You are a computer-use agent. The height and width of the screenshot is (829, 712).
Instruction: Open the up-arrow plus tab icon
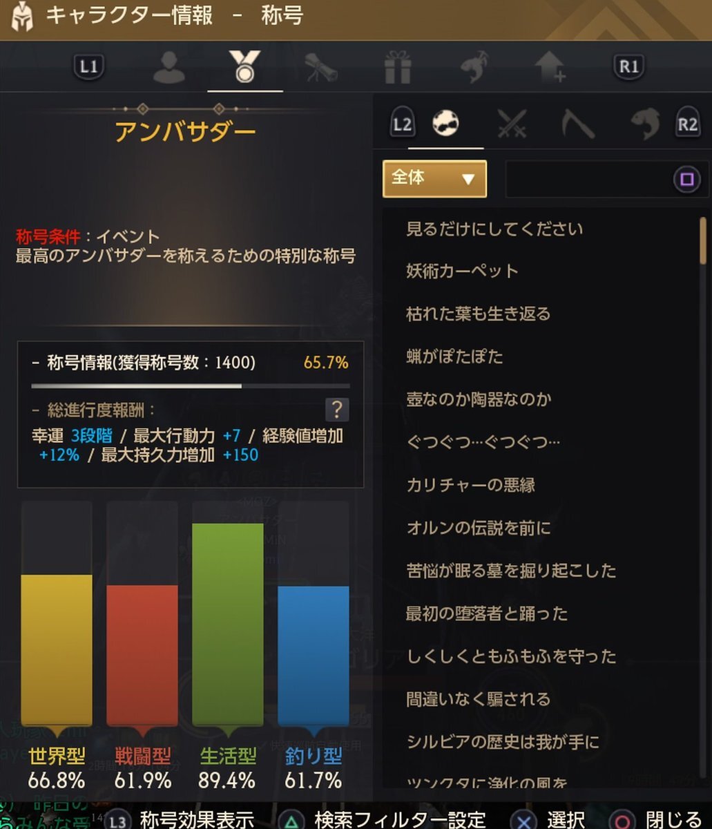pos(550,68)
